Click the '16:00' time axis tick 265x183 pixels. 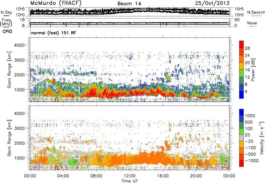pyautogui.click(x=163, y=176)
